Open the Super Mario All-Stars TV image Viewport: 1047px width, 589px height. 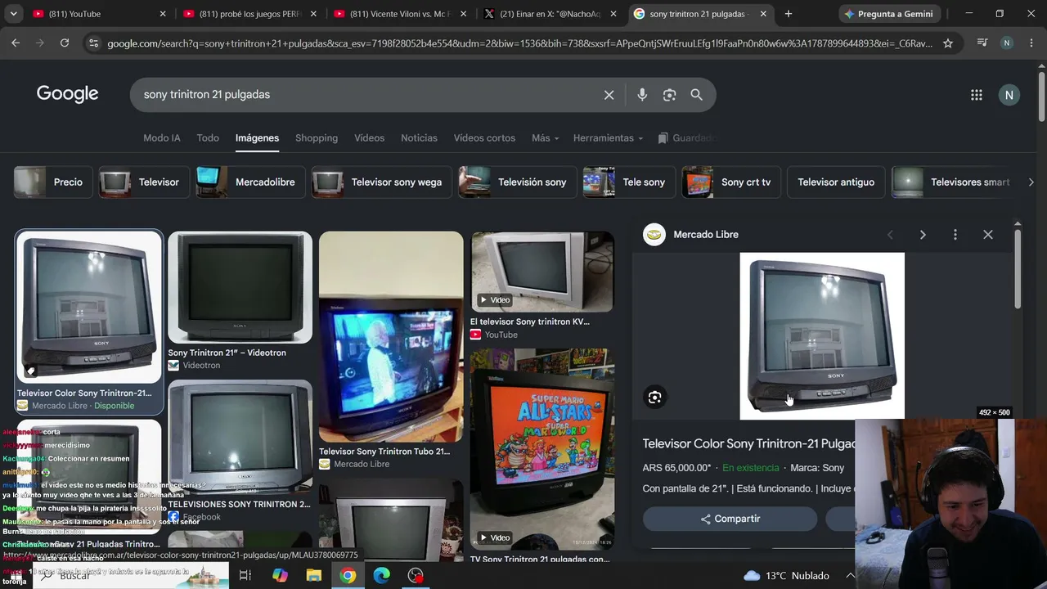point(542,449)
